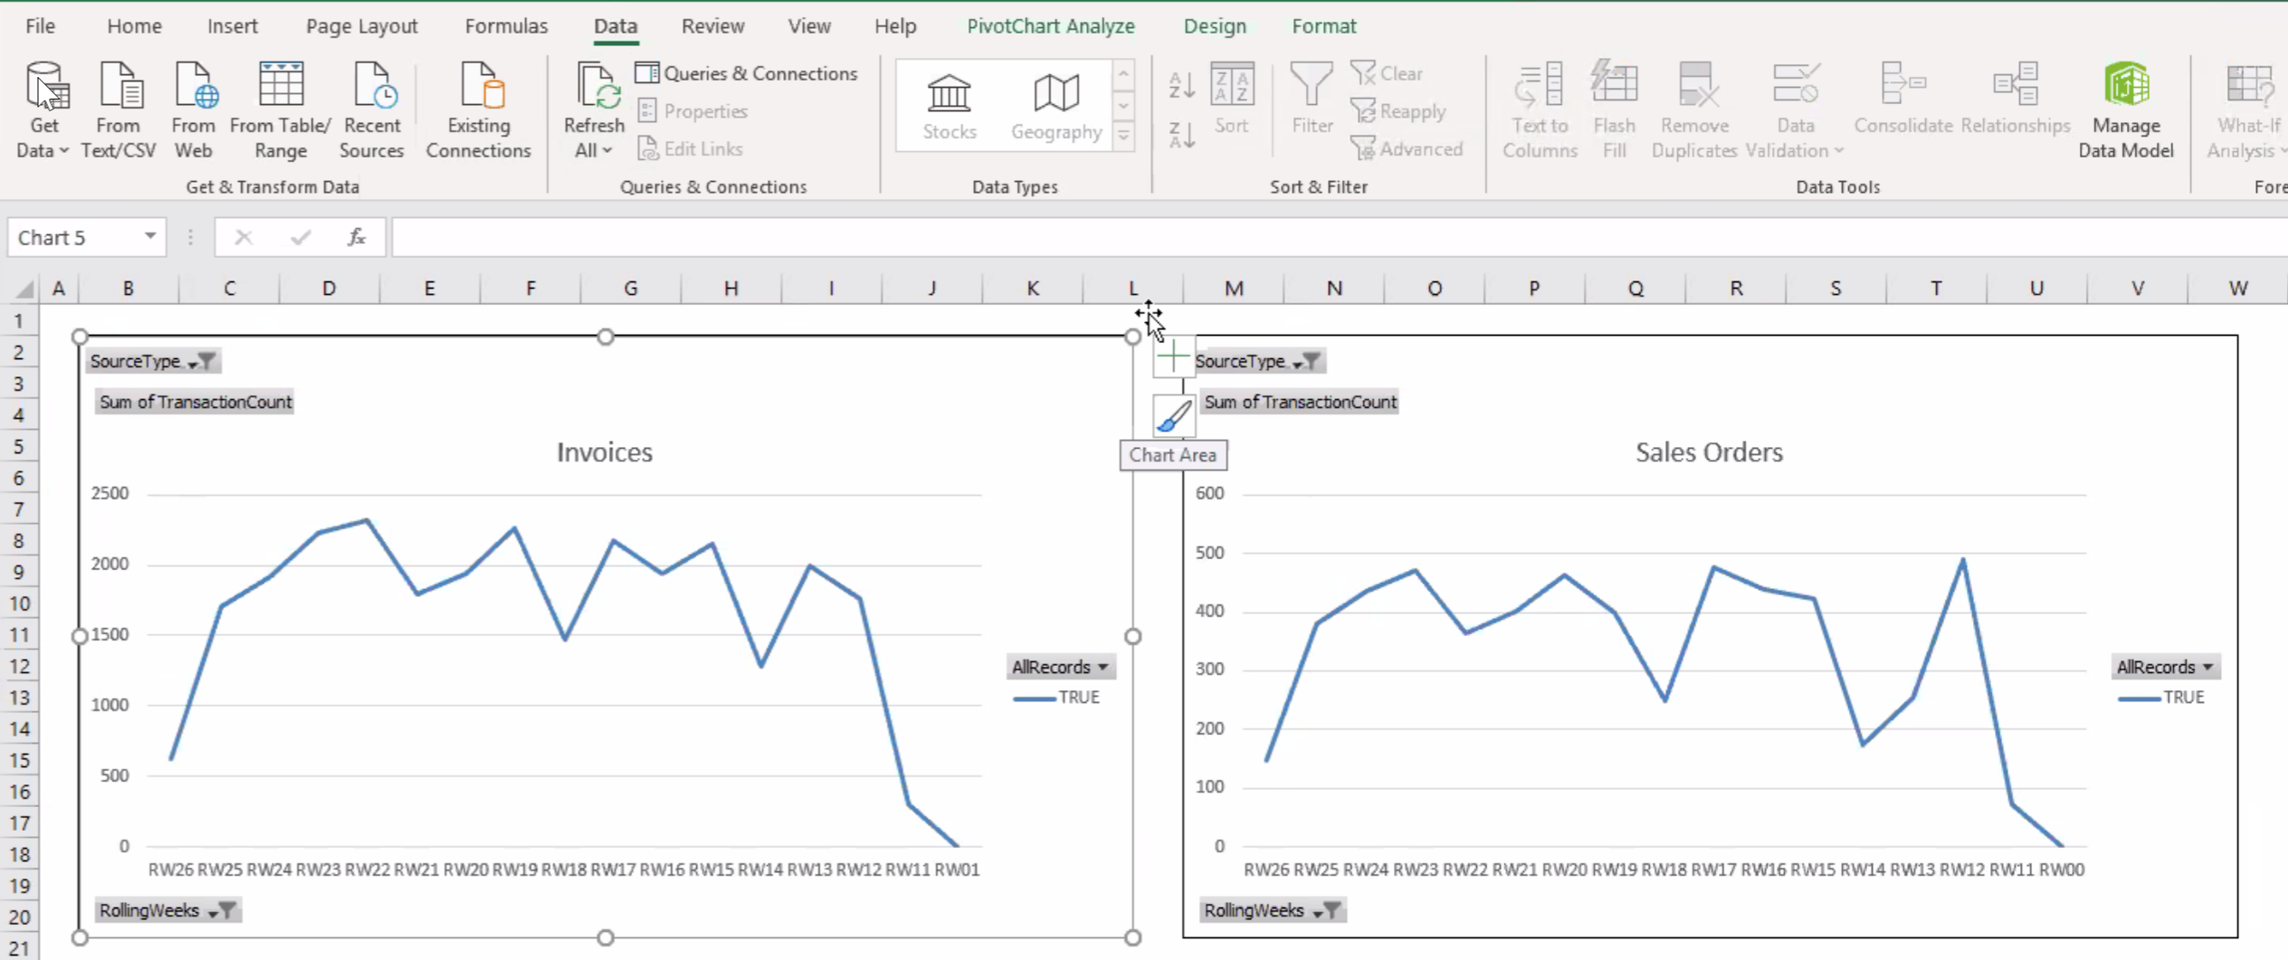Switch to the Format tab
The width and height of the screenshot is (2288, 960).
click(x=1323, y=26)
